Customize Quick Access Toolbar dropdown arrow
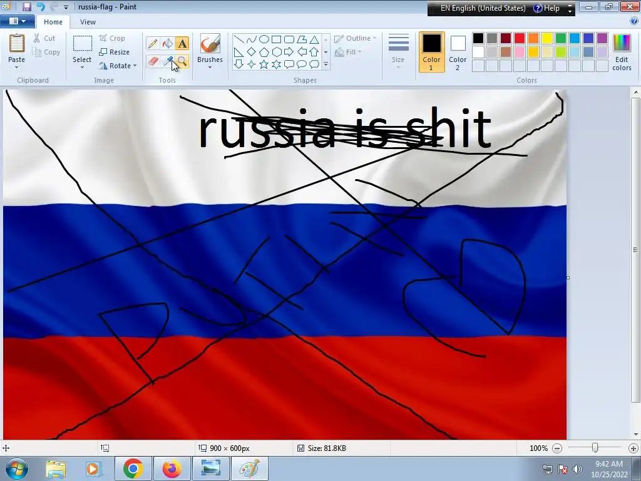 click(x=66, y=8)
